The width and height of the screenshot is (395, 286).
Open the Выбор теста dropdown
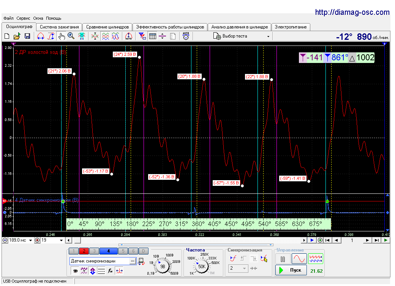tap(241, 36)
